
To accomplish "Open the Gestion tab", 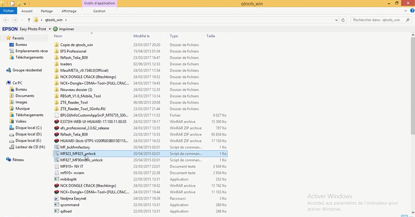I will pyautogui.click(x=99, y=11).
